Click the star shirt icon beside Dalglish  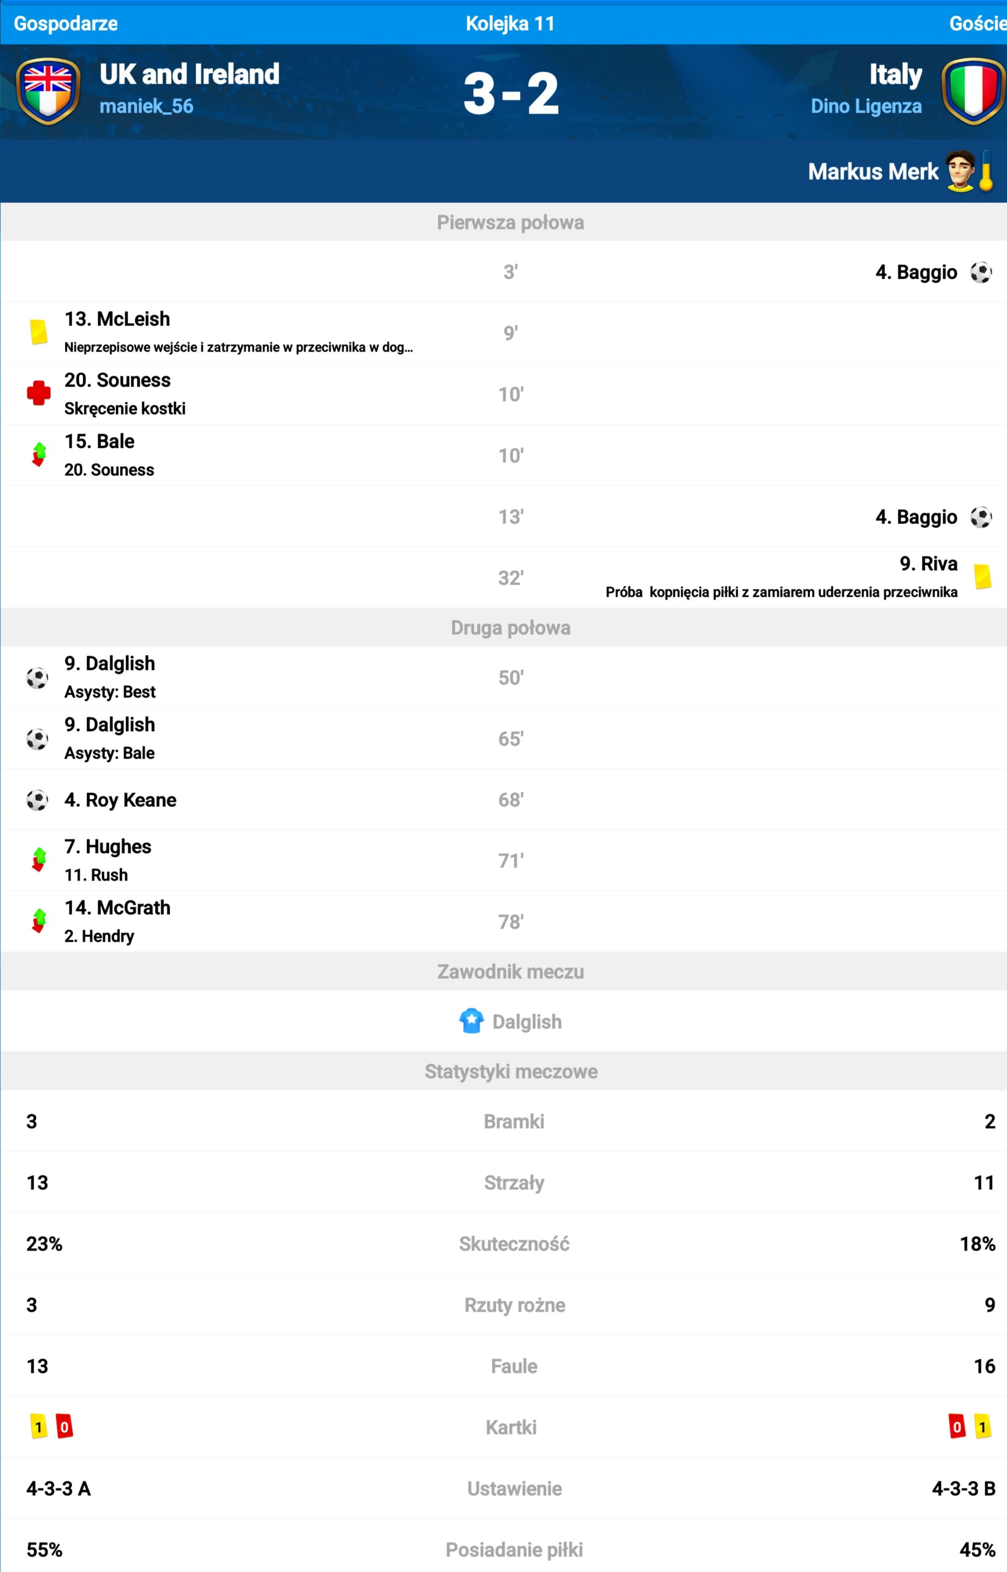click(471, 1021)
